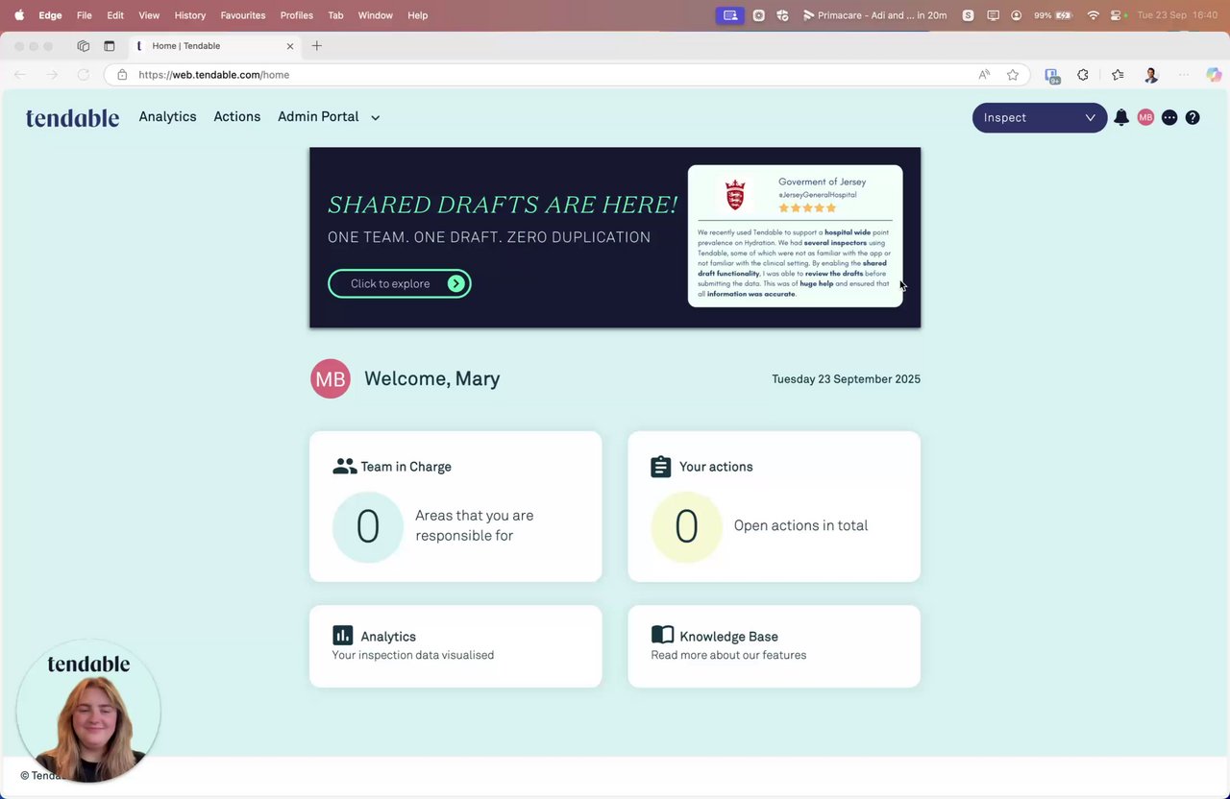This screenshot has height=799, width=1230.
Task: Open the Knowledge Base card
Action: 775,646
